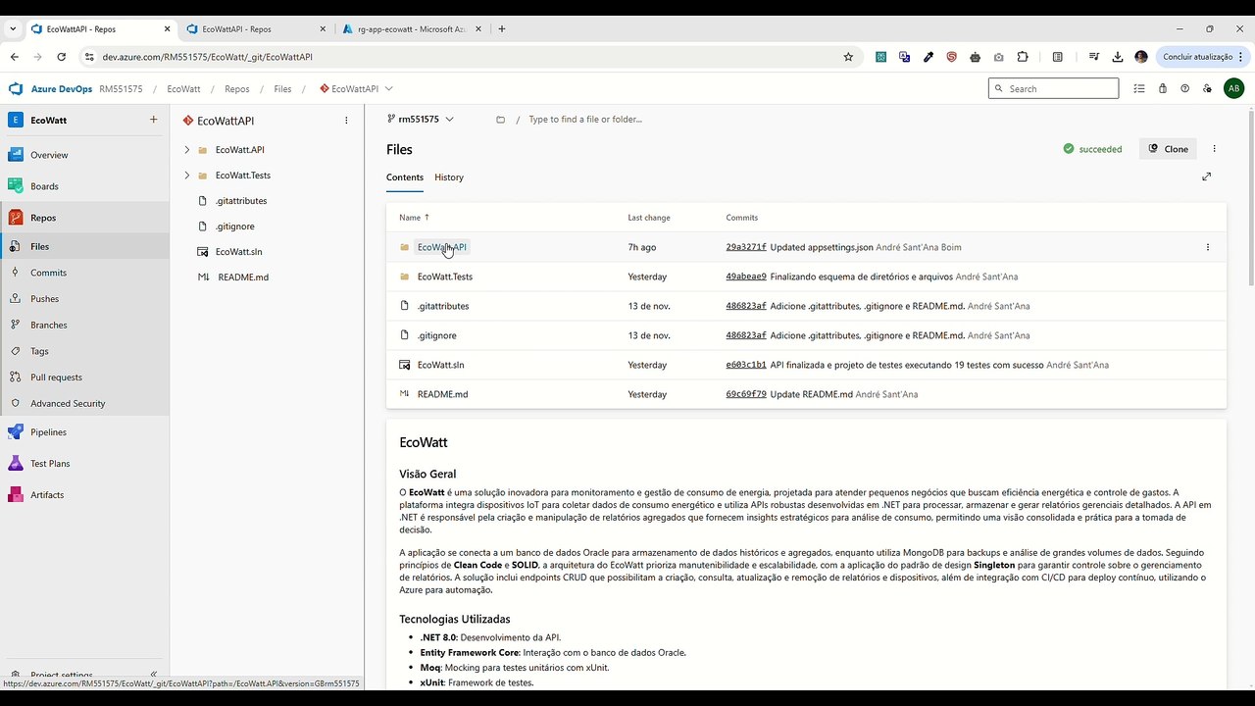Image resolution: width=1255 pixels, height=706 pixels.
Task: Bookmark this page with the star icon
Action: click(x=848, y=57)
